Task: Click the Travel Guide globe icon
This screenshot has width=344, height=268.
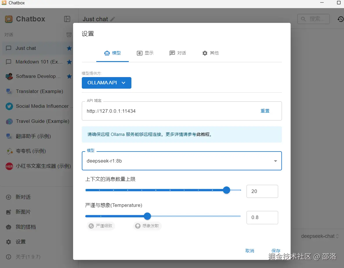Action: (9, 121)
